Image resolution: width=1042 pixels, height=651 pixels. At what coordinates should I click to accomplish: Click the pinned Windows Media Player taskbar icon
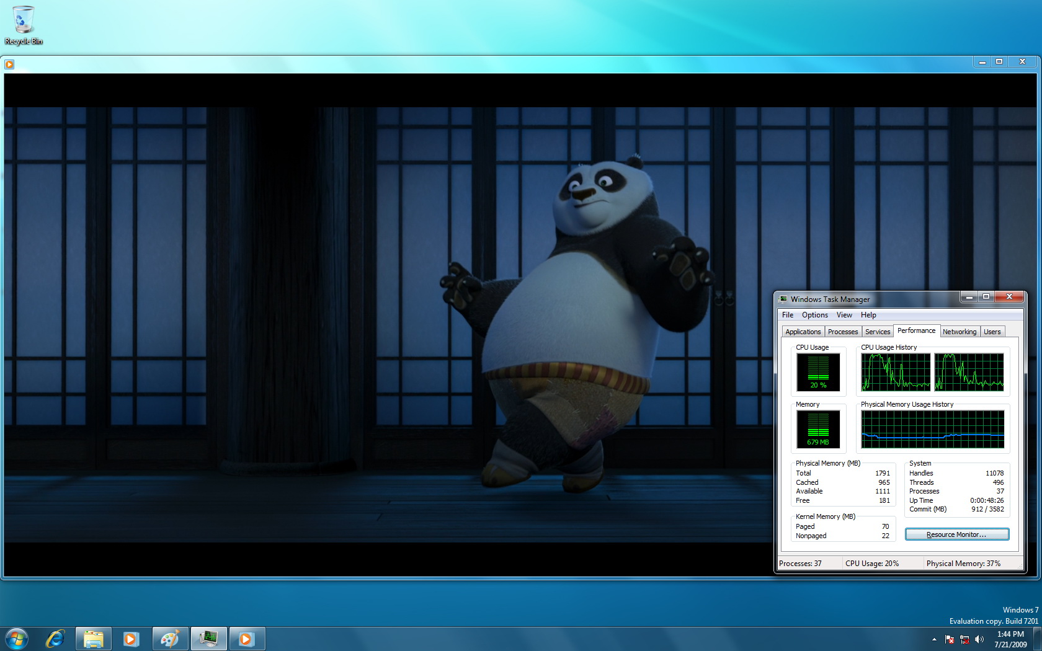tap(131, 639)
